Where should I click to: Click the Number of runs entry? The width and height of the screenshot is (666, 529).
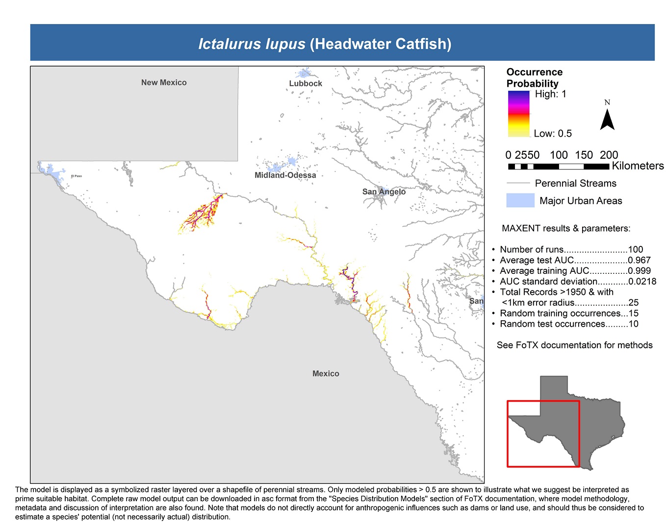point(571,249)
